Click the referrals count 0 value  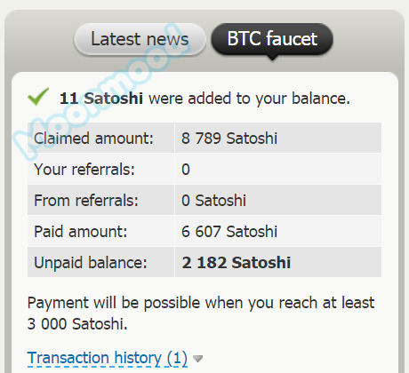click(186, 170)
